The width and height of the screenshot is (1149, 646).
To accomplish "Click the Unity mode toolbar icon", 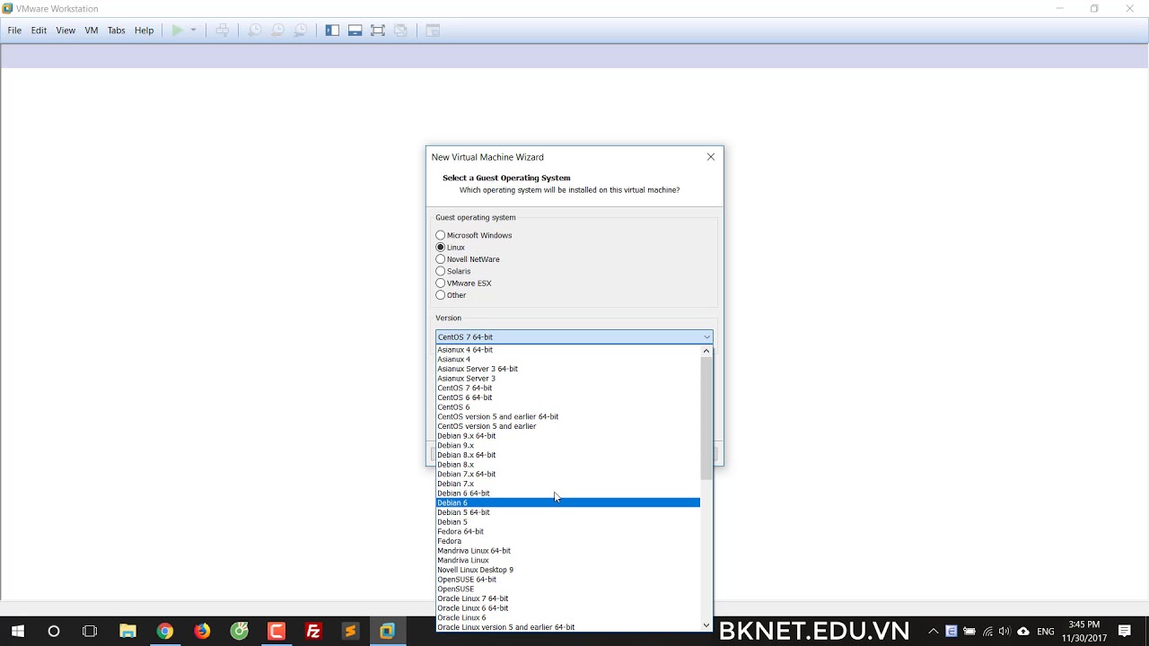I will (x=401, y=31).
